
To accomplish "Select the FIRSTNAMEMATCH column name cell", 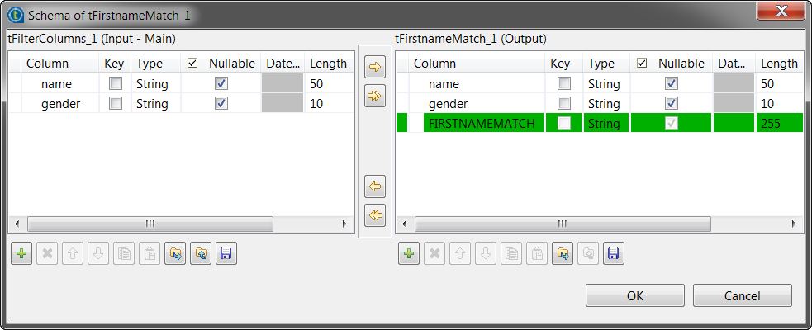I will (x=484, y=123).
